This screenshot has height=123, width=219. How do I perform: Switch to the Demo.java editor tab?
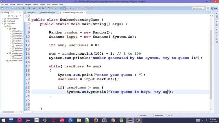pos(30,13)
